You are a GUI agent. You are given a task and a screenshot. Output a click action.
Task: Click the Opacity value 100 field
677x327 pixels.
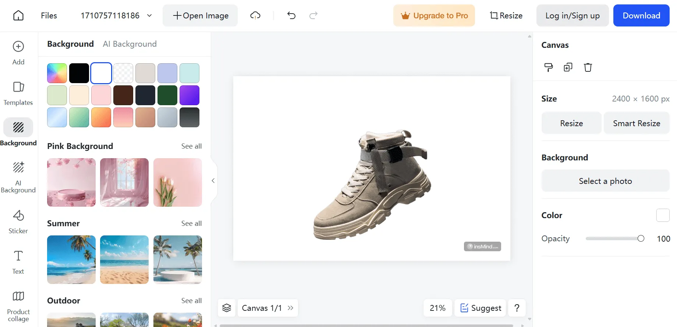(663, 239)
